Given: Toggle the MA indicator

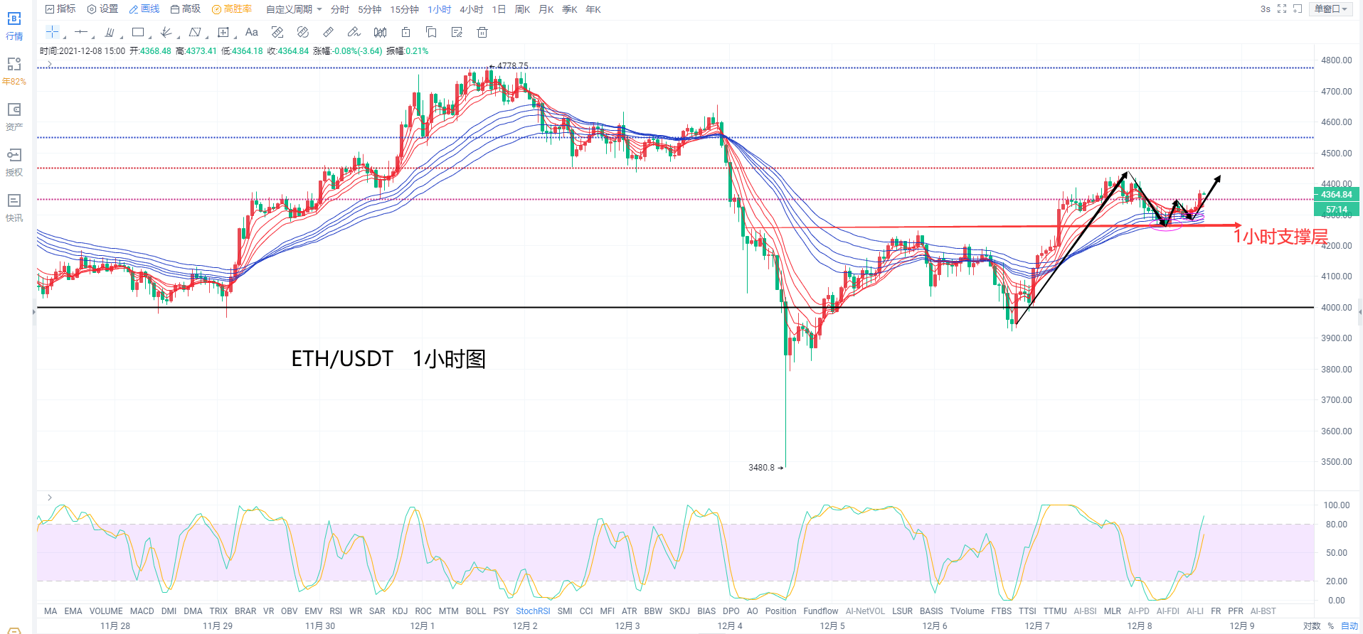Looking at the screenshot, I should 51,611.
